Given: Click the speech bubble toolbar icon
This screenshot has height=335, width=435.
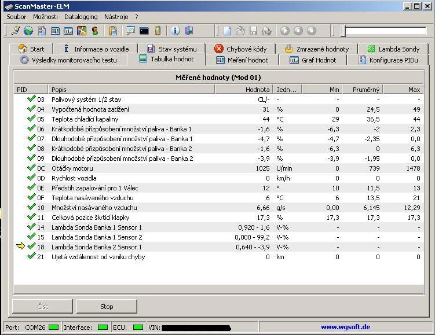Looking at the screenshot, I should click(131, 31).
